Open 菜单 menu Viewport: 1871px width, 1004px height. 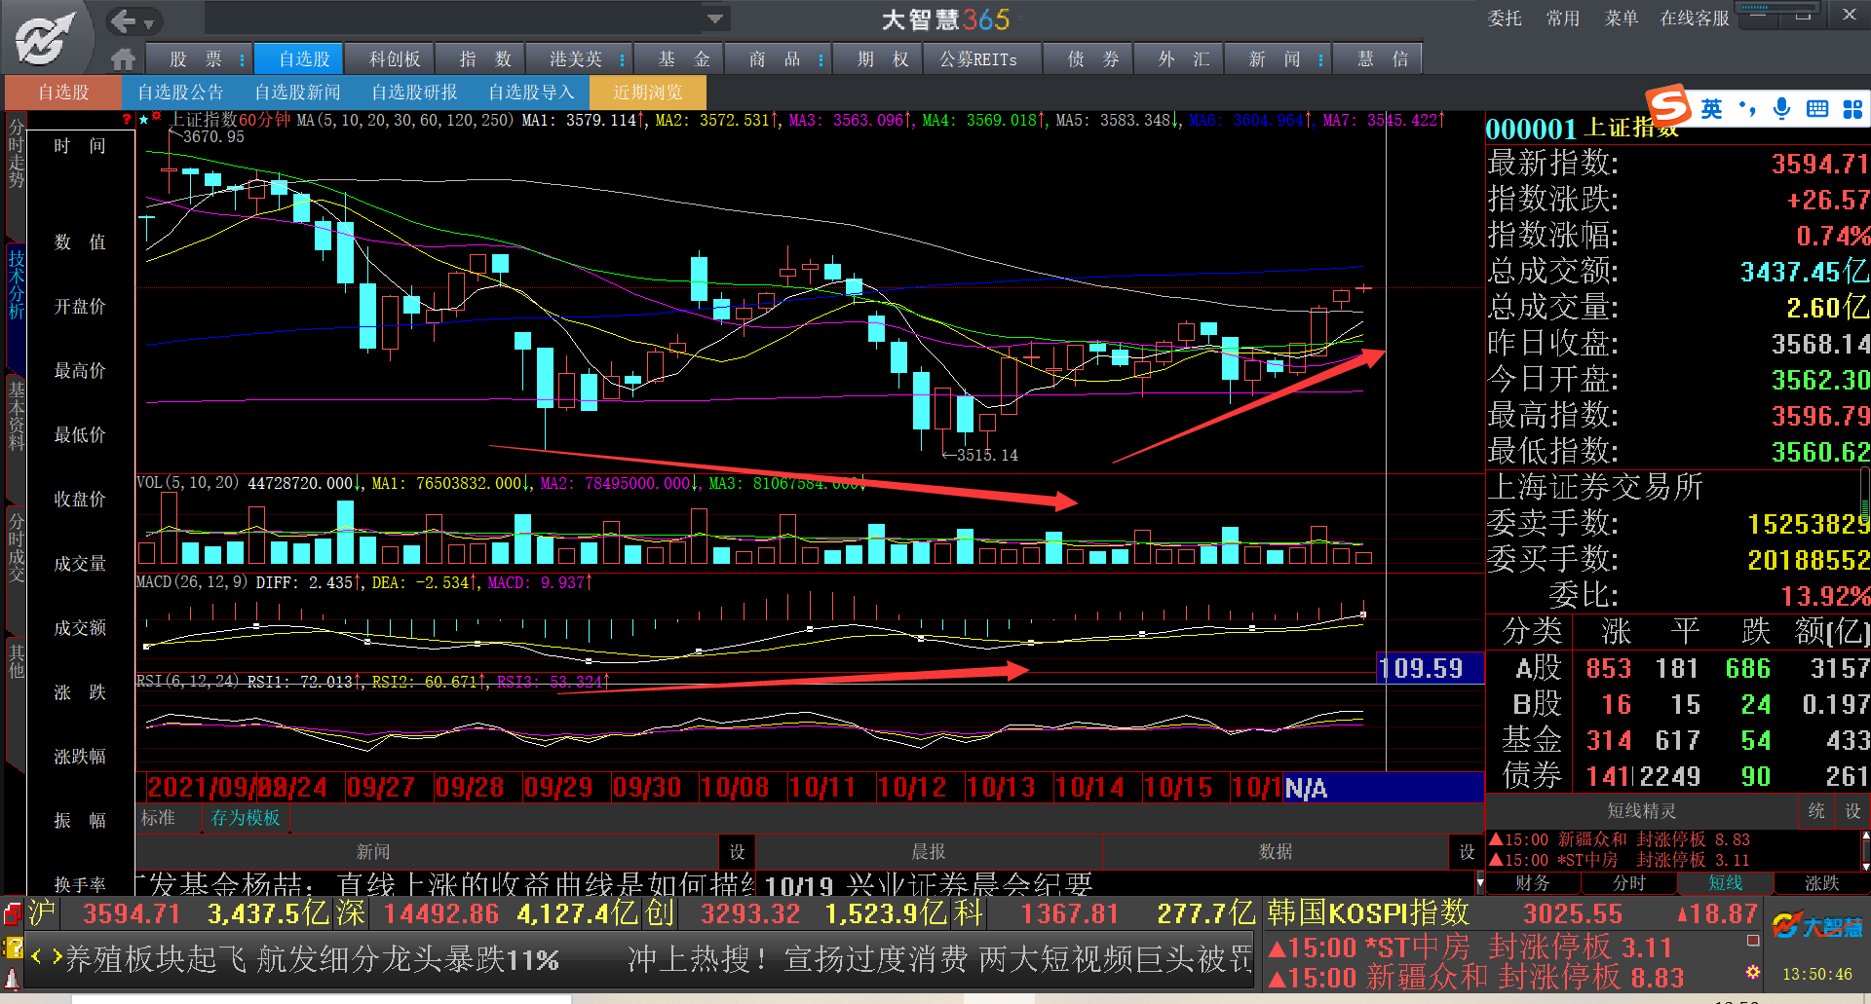coord(1622,19)
